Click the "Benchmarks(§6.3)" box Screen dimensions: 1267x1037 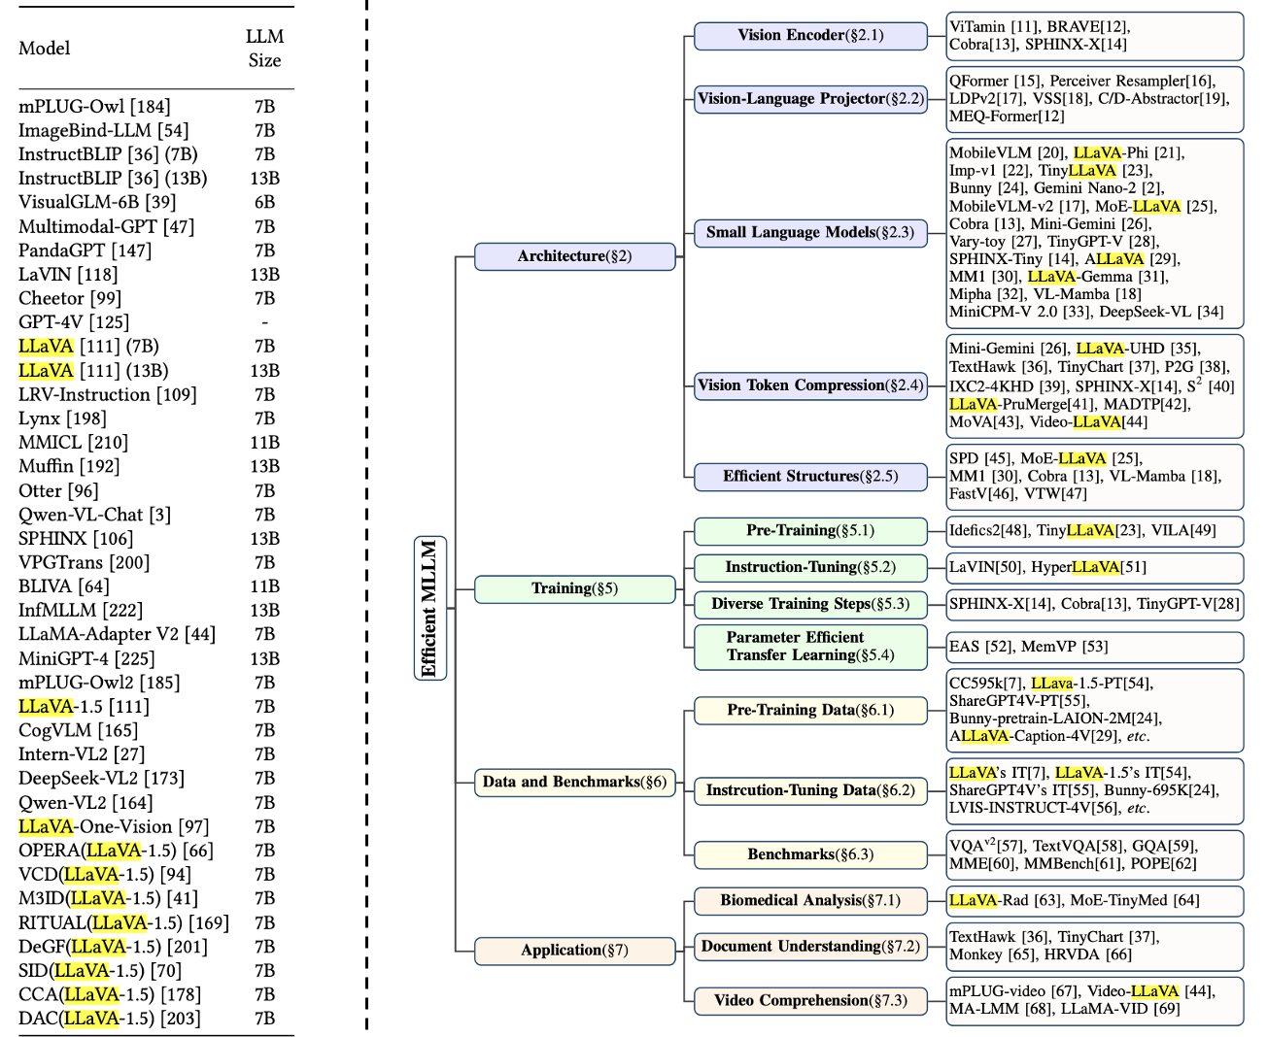(810, 855)
